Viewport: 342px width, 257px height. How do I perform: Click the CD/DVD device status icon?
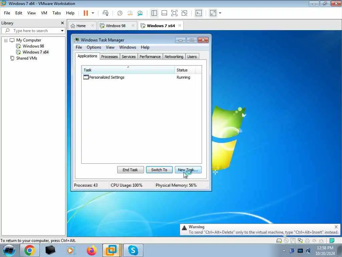(x=286, y=241)
